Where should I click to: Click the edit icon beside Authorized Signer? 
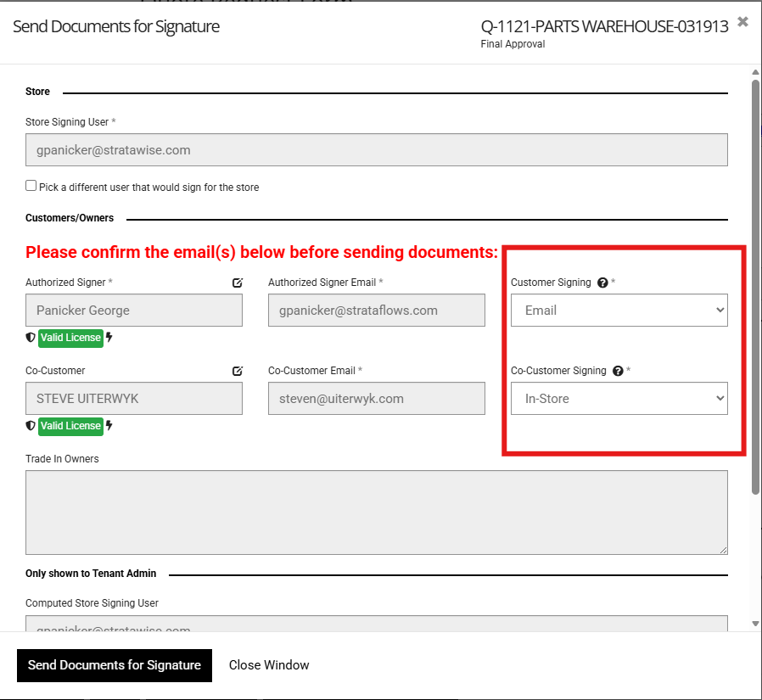237,283
